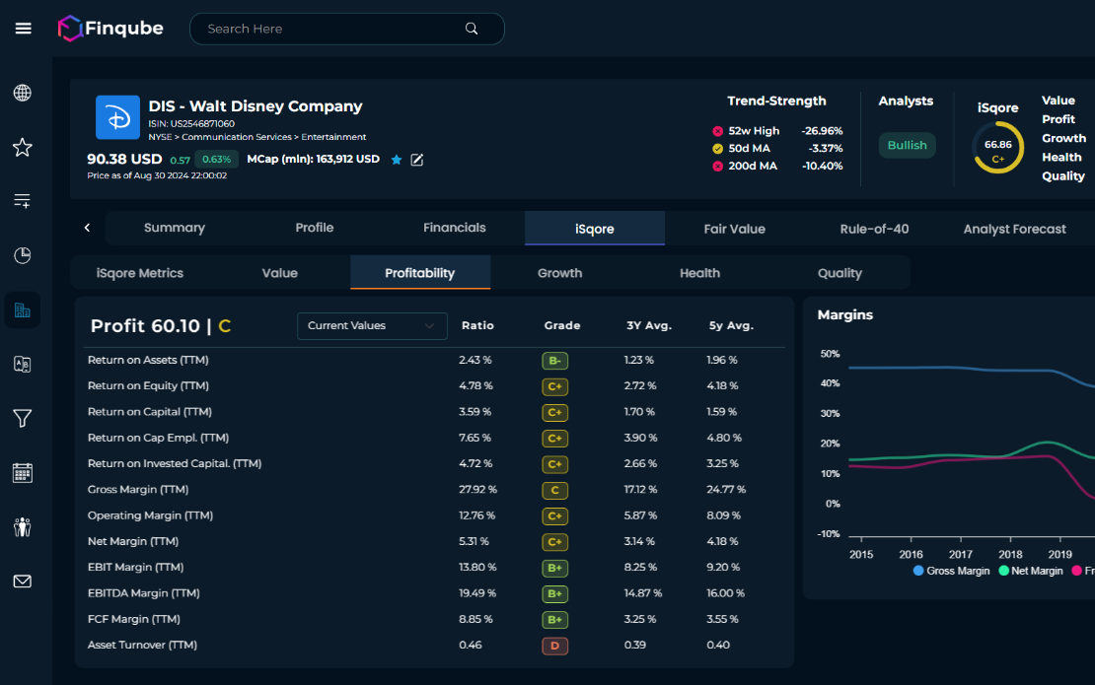
Task: Open the Fair Value tab
Action: point(735,229)
